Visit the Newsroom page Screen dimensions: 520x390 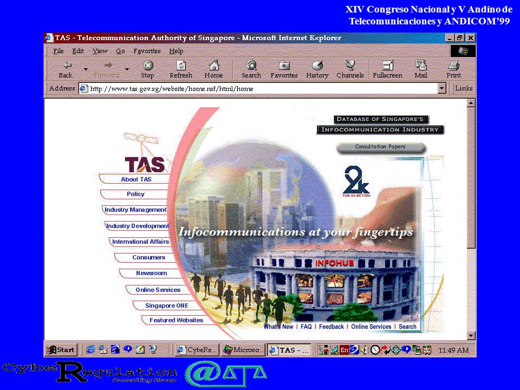click(x=151, y=273)
